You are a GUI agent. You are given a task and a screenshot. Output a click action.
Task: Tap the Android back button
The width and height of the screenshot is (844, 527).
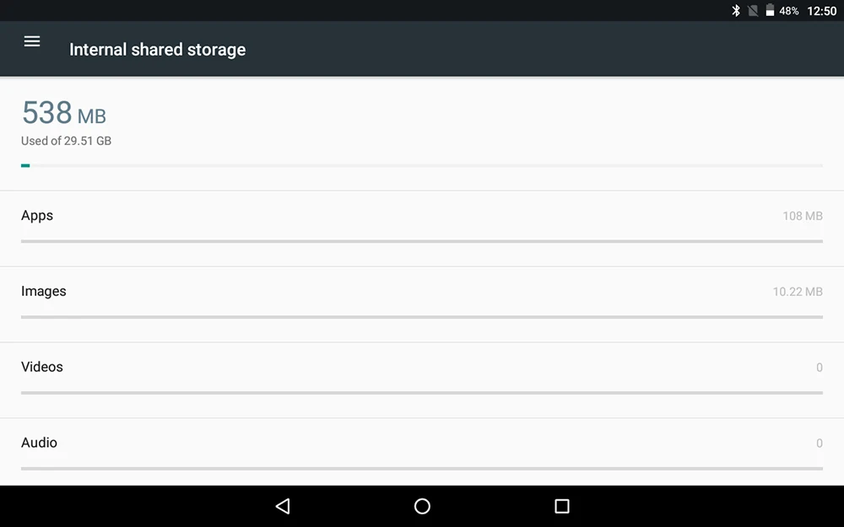click(283, 506)
